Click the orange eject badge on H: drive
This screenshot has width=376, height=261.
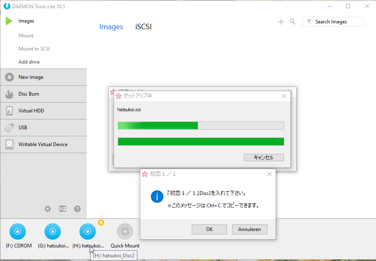[101, 223]
